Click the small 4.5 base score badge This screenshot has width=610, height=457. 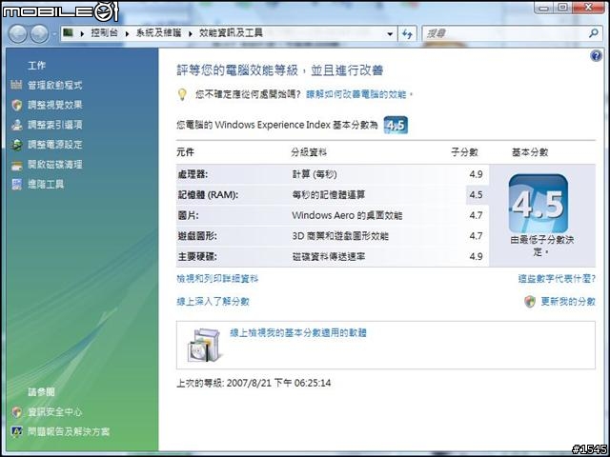pyautogui.click(x=396, y=125)
